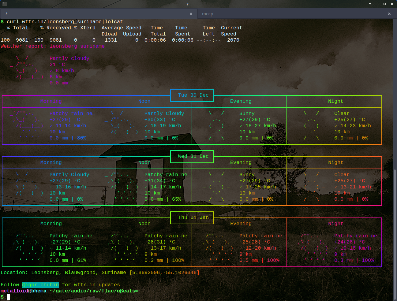Click the "Tue 30 Dec" date header
This screenshot has height=301, width=397.
point(193,95)
